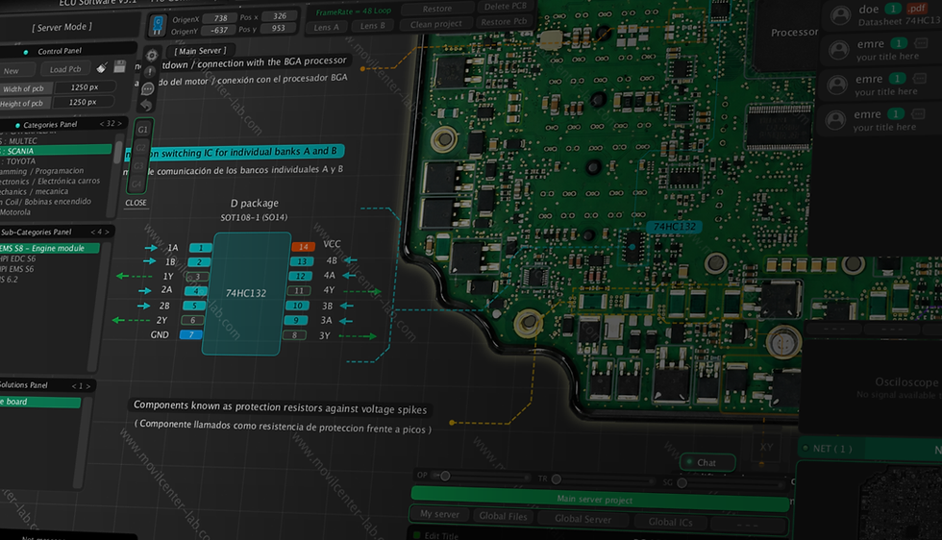Click the floppy disk save icon

point(119,66)
